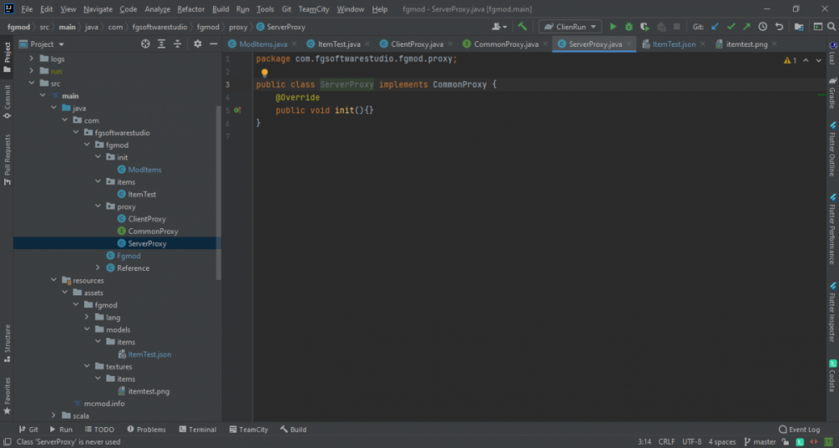Commit changes with the green checkmark icon
839x448 pixels.
(x=731, y=26)
